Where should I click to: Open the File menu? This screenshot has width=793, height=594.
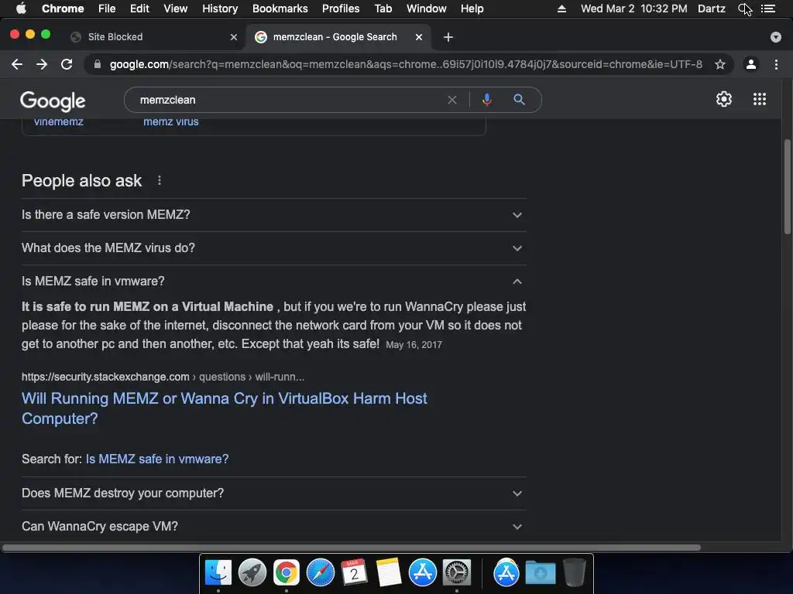tap(107, 9)
